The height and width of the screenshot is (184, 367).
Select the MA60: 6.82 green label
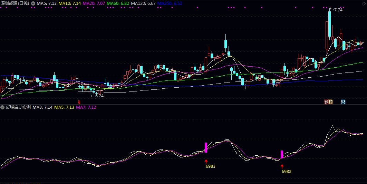(118, 3)
